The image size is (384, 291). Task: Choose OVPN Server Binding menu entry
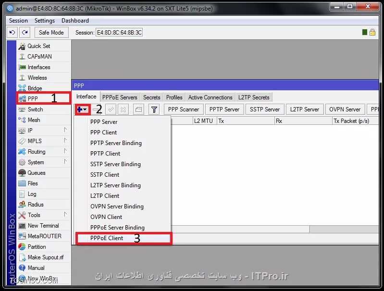[123, 206]
